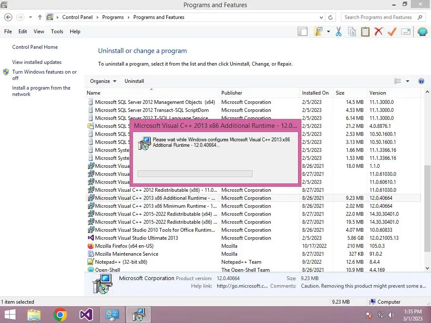Open File Explorer from taskbar
This screenshot has width=431, height=323.
pyautogui.click(x=34, y=315)
